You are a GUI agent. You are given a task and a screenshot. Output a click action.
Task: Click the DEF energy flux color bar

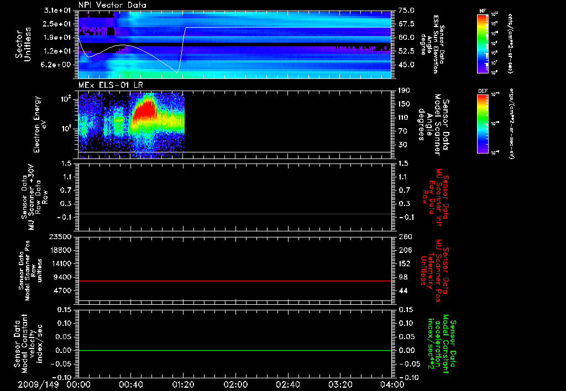pyautogui.click(x=483, y=123)
